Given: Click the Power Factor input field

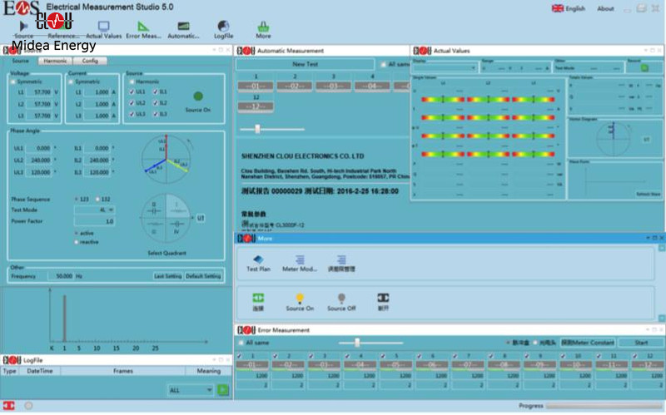Looking at the screenshot, I should point(94,221).
